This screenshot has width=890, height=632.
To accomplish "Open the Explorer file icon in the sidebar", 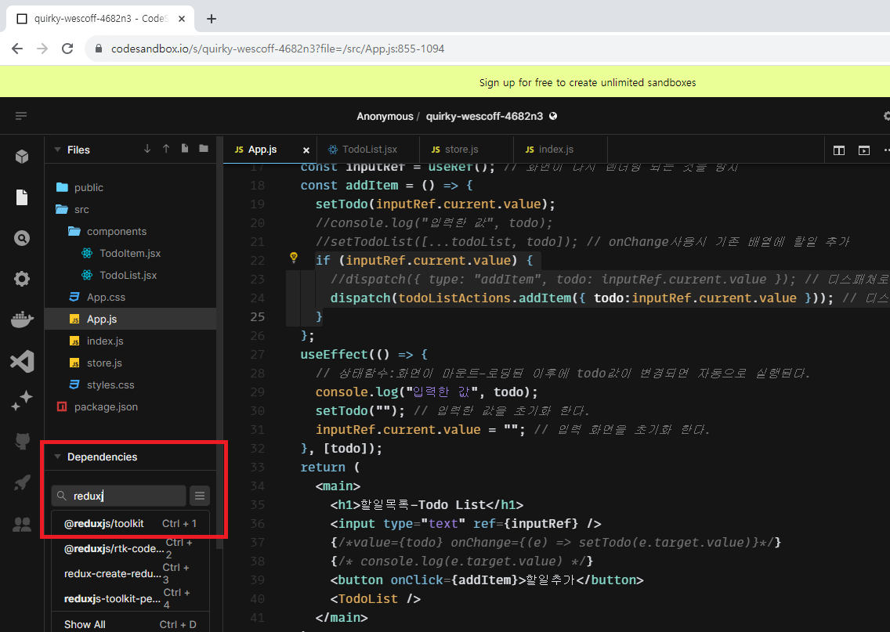I will tap(22, 197).
